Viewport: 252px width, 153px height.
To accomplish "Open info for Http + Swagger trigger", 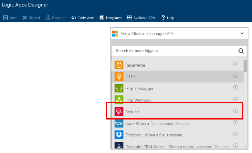I will pos(236,87).
